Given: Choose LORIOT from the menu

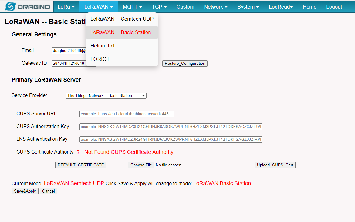Looking at the screenshot, I should click(122, 59).
